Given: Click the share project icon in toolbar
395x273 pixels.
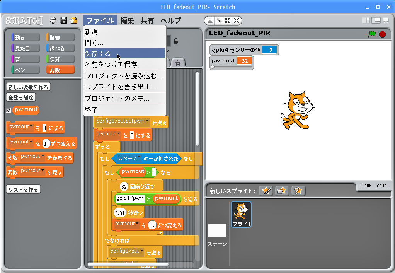Looking at the screenshot, I should (x=74, y=20).
